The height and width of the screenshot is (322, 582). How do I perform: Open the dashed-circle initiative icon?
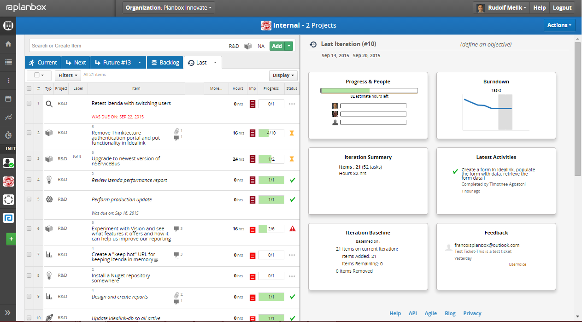pos(8,199)
